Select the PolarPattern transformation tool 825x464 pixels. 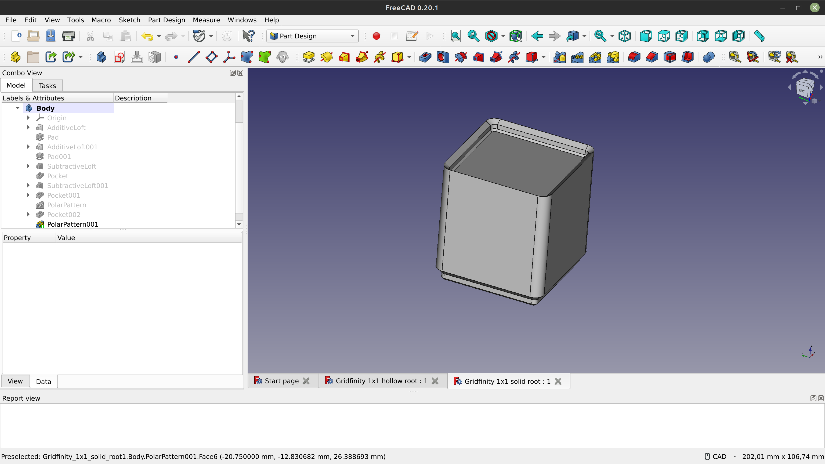coord(595,57)
